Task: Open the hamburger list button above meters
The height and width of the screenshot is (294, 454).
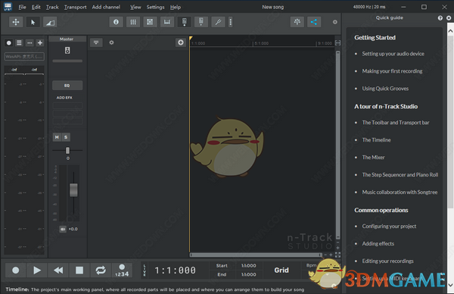Action: pyautogui.click(x=19, y=43)
